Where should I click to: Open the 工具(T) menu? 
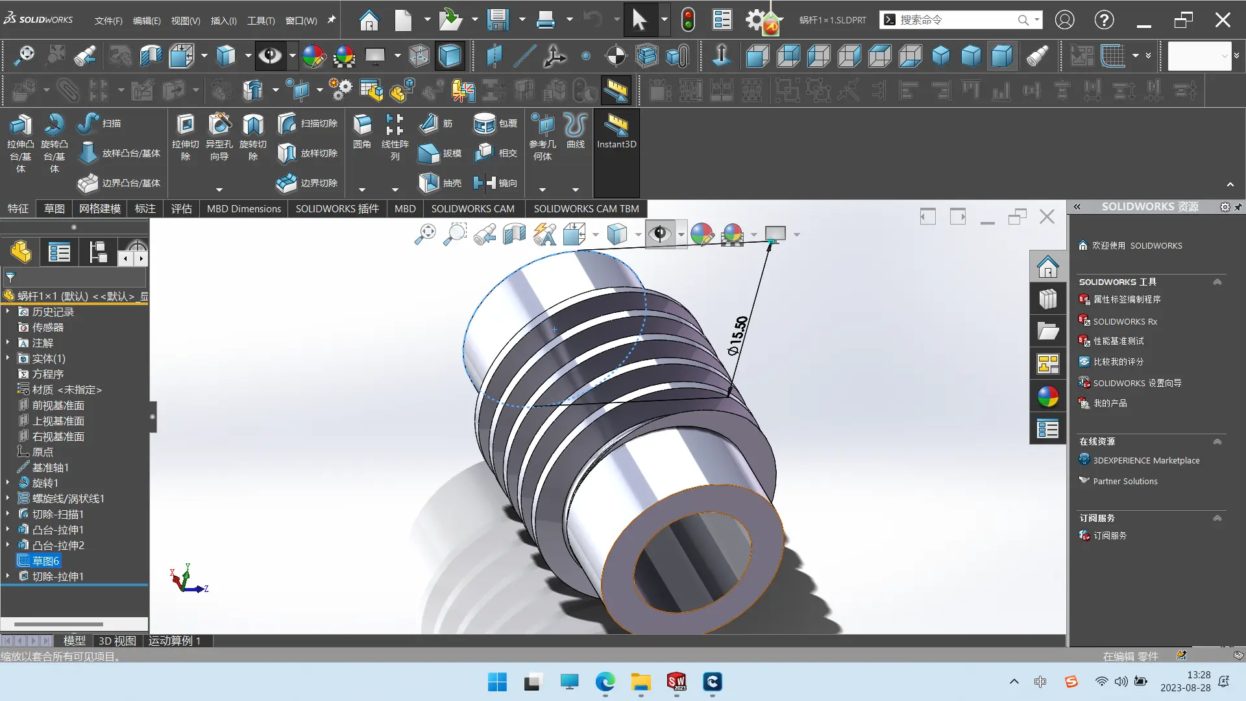coord(261,21)
